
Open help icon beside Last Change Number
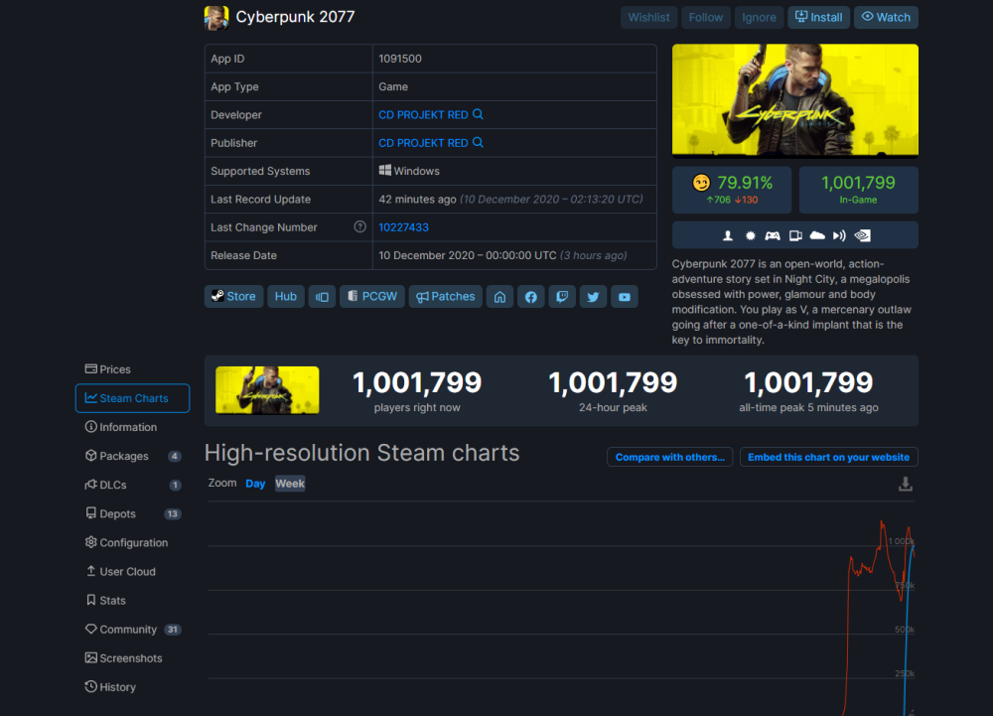click(x=359, y=226)
